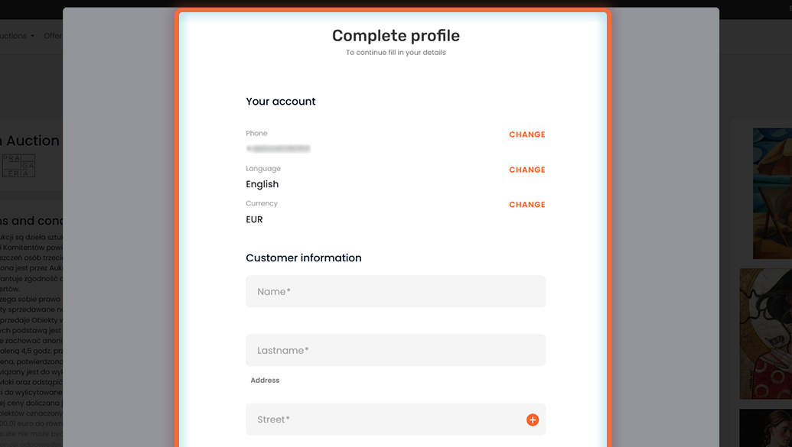Click the Your account section heading
Viewport: 792px width, 447px height.
[280, 102]
